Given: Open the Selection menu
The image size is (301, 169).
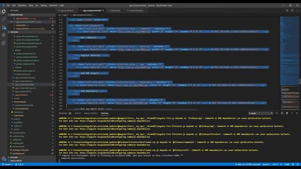Looking at the screenshot, I should pyautogui.click(x=22, y=5).
